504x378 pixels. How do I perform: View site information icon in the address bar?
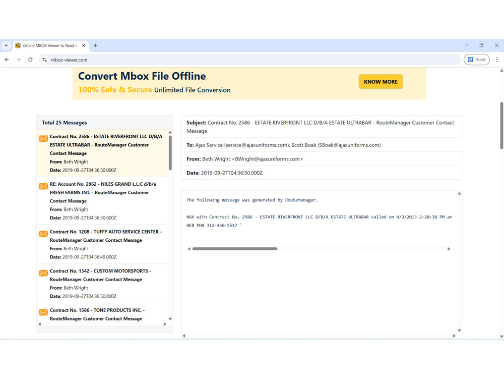pyautogui.click(x=44, y=59)
